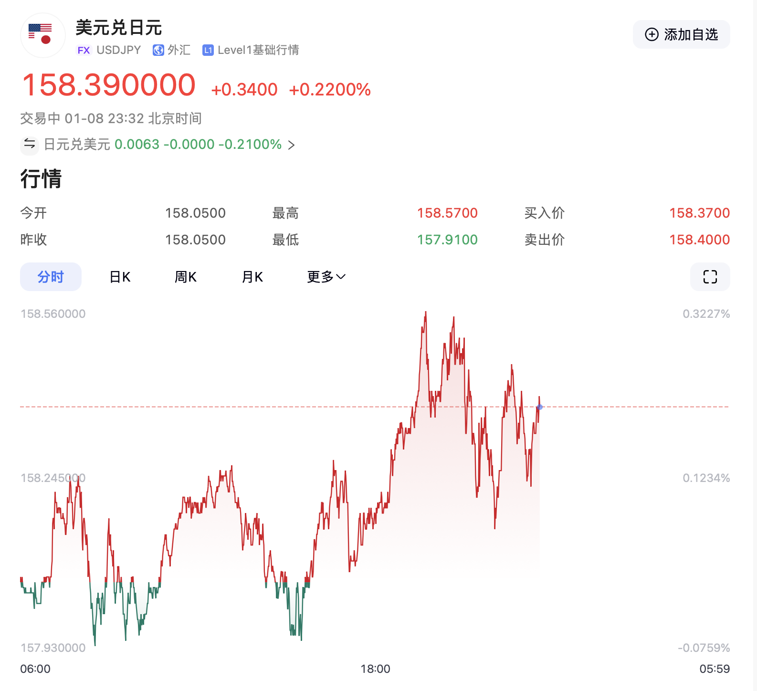Click the 买入价 value 158.3700
Viewport: 757px width, 691px height.
[699, 213]
